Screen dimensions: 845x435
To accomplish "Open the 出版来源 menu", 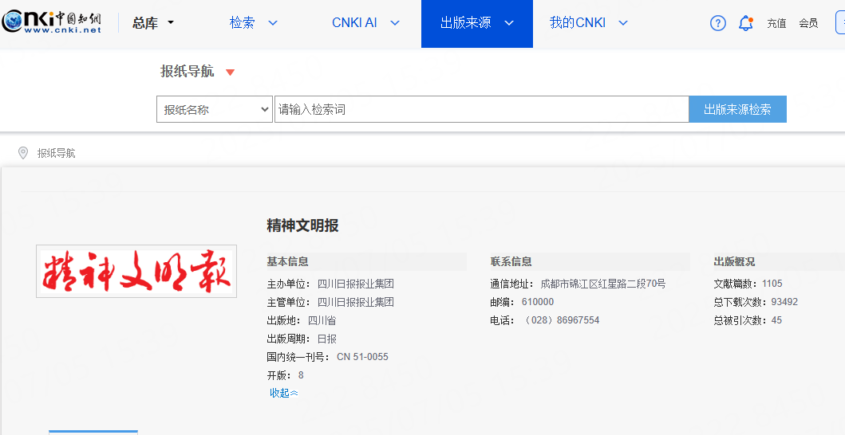I will [x=477, y=24].
